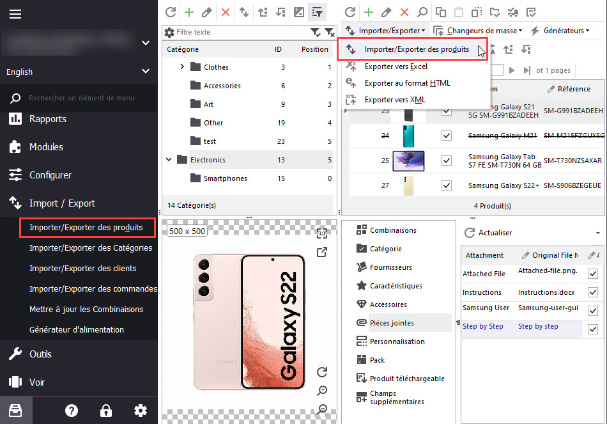The height and width of the screenshot is (424, 607).
Task: Click actual-size image icon in preview
Action: 322,233
